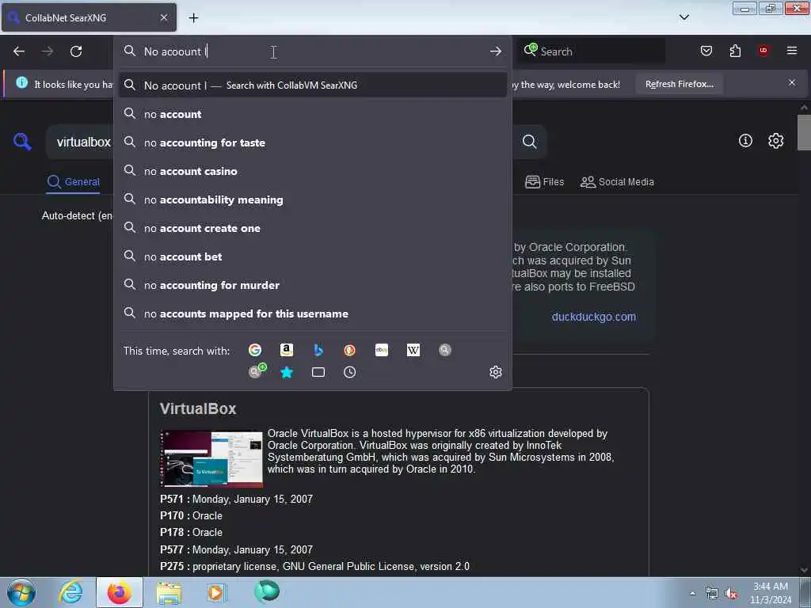Image resolution: width=811 pixels, height=608 pixels.
Task: Close the CollabNet SearXNG tab
Action: pos(164,17)
